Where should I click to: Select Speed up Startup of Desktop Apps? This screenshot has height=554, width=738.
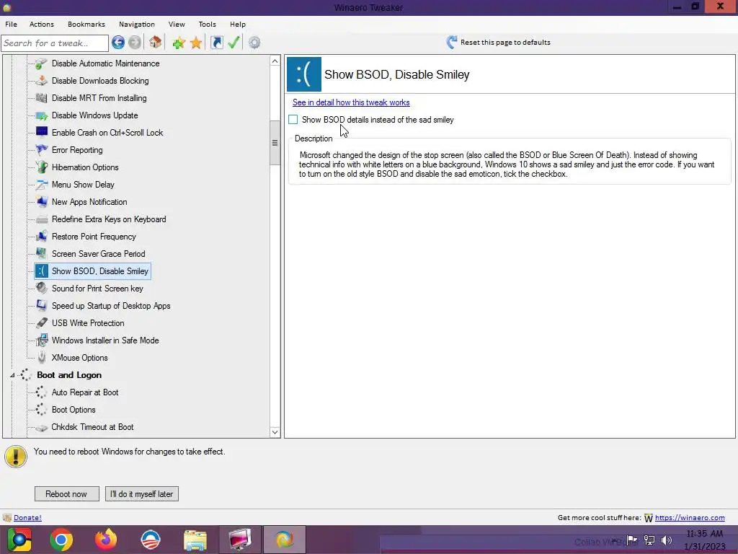[x=111, y=306]
